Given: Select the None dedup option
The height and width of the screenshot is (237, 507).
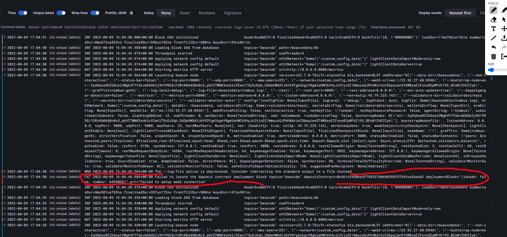Looking at the screenshot, I should point(166,13).
